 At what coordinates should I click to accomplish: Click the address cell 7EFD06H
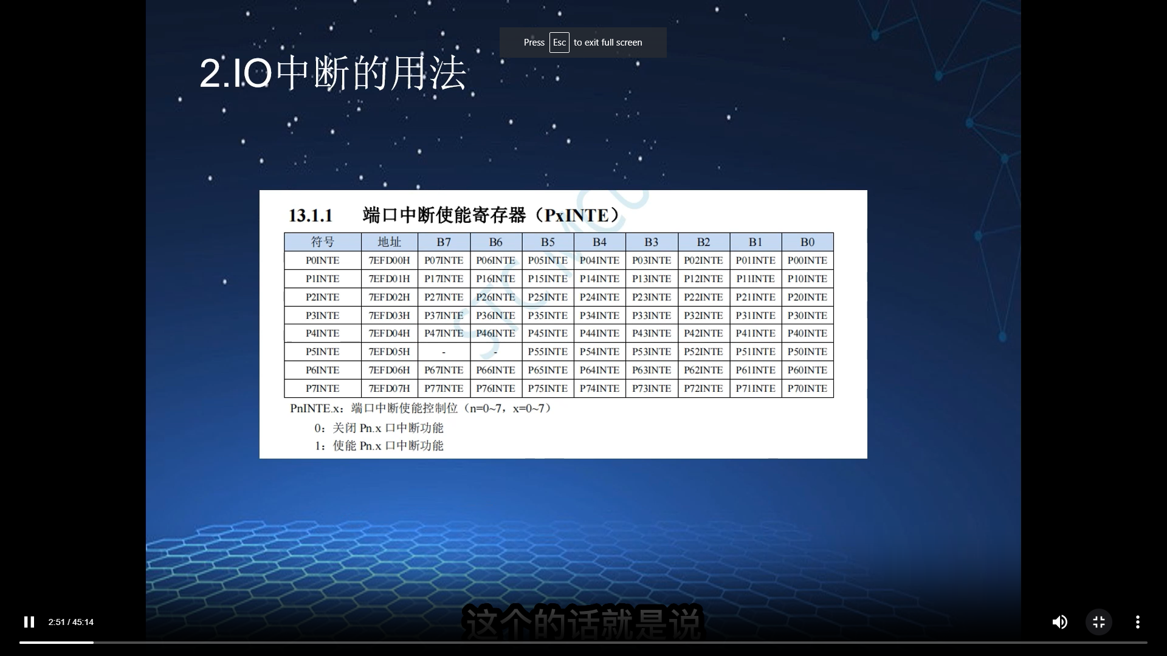coord(390,370)
